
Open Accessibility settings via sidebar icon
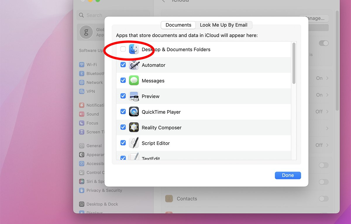point(82,164)
